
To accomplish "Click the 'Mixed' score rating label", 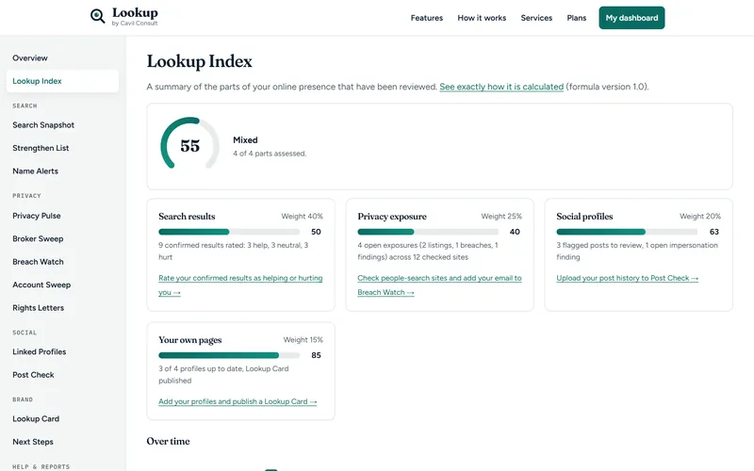I will tap(245, 140).
